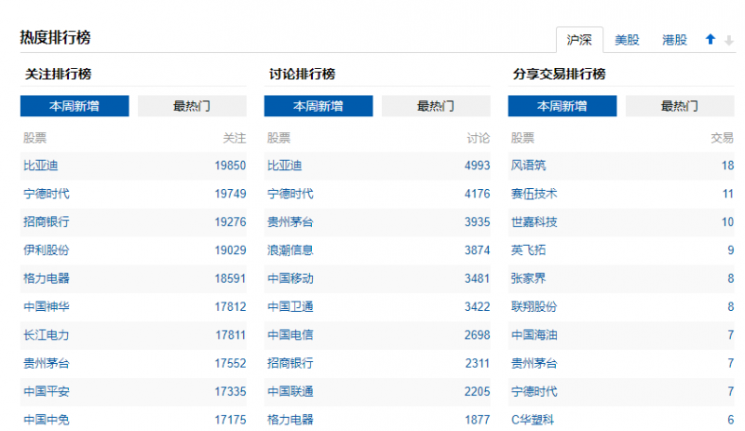Screen dimensions: 745x431
Task: Open 浪潮信息 stock link
Action: pos(291,250)
